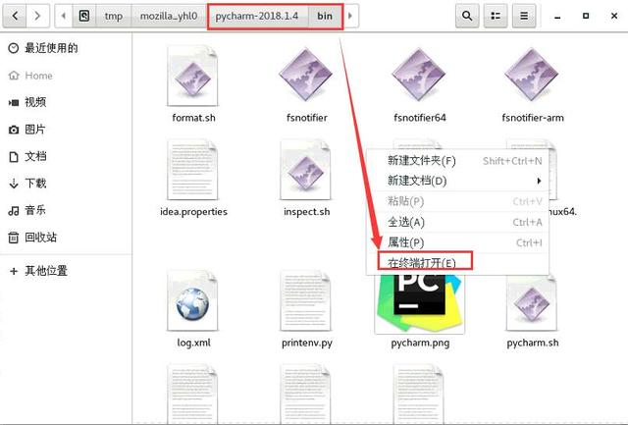
Task: Select the pycharm.sh script icon
Action: [532, 303]
